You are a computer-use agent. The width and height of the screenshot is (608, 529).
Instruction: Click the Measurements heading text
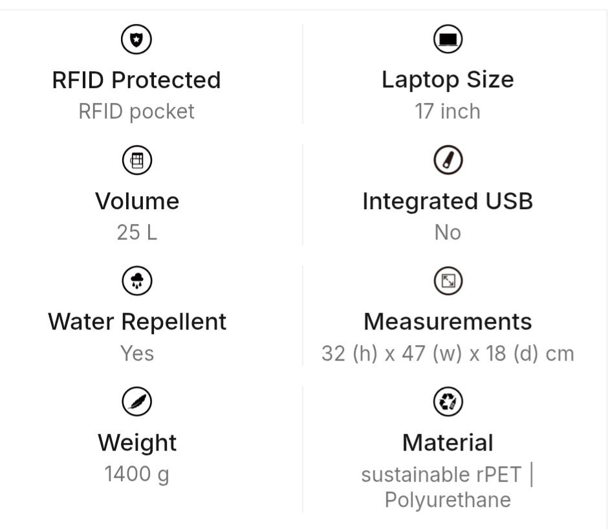[448, 321]
